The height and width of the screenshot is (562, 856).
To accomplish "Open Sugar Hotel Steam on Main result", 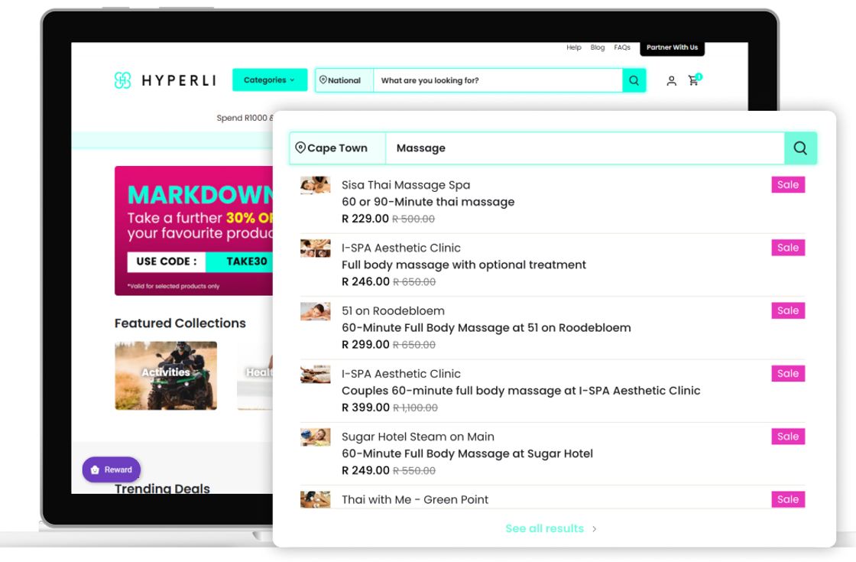I will point(417,437).
